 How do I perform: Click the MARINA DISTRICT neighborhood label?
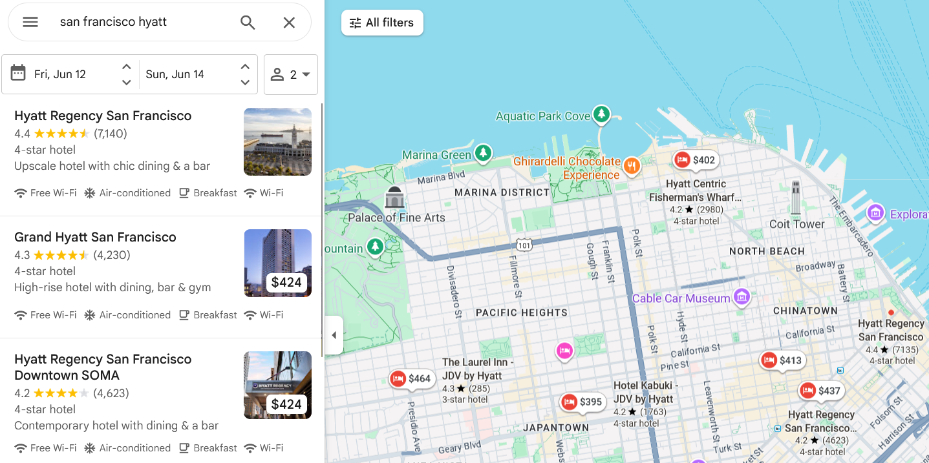pos(502,192)
